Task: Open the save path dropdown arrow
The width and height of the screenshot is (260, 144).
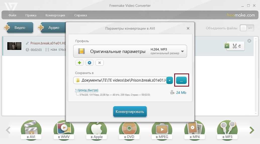Action: pyautogui.click(x=170, y=81)
